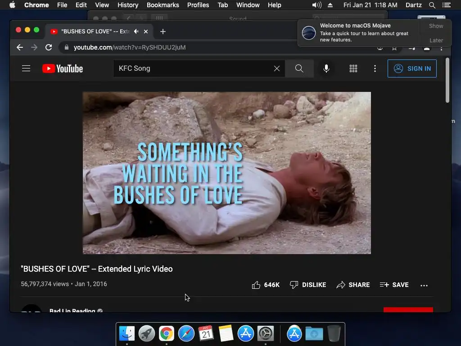This screenshot has height=346, width=461.
Task: Open the Profiles menu
Action: (x=198, y=5)
